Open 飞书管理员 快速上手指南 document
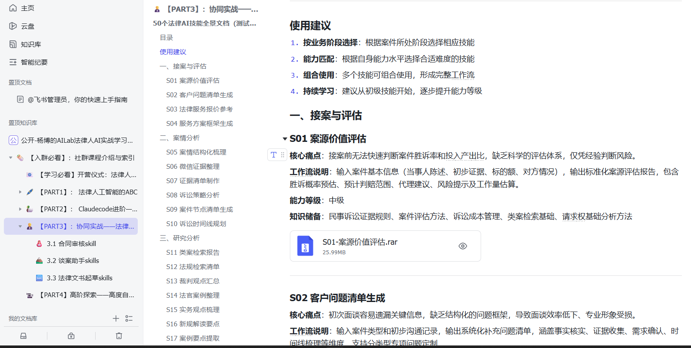This screenshot has height=348, width=691. coord(78,99)
